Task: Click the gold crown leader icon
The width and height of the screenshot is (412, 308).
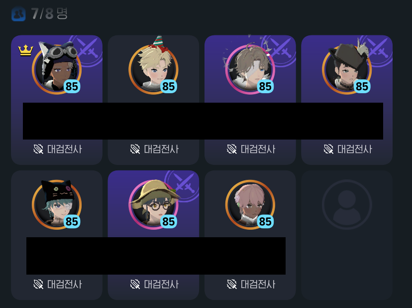Action: 25,50
